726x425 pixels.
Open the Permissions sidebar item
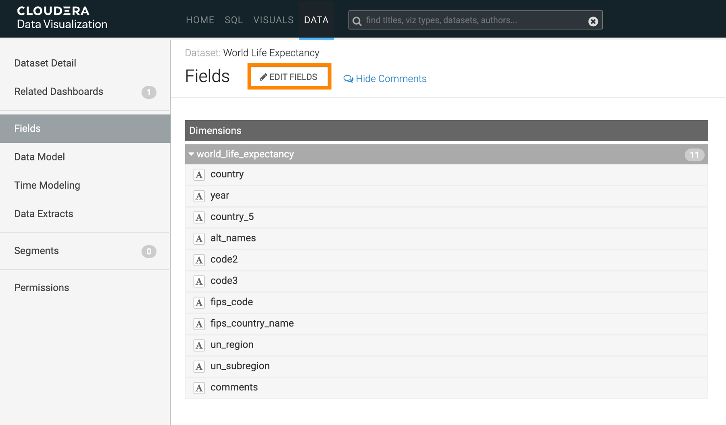click(42, 287)
